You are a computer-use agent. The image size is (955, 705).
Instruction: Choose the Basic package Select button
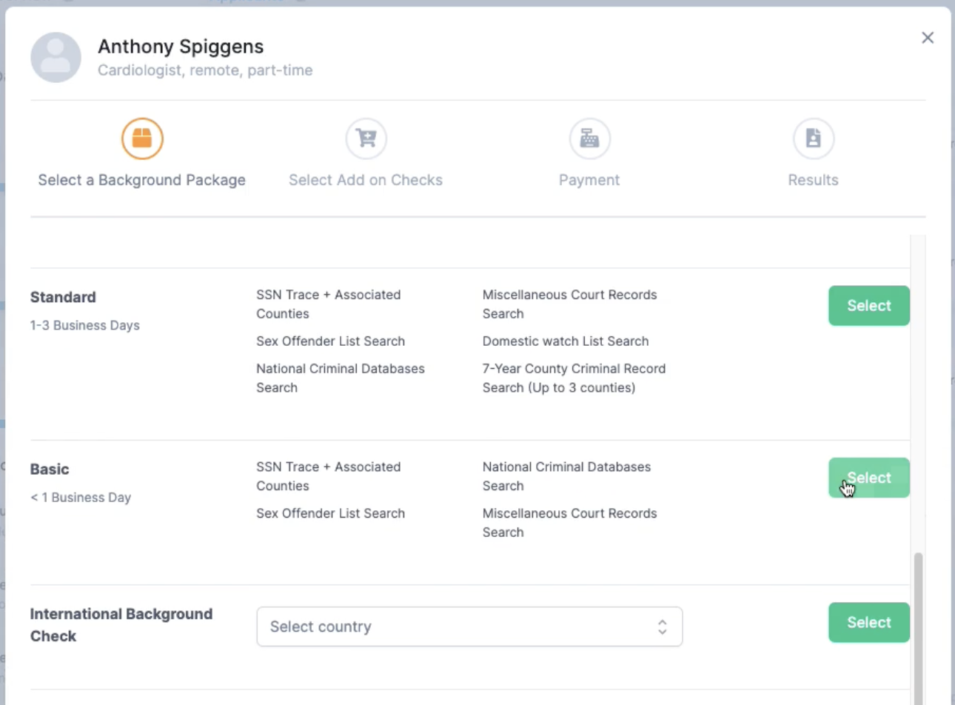pos(868,478)
